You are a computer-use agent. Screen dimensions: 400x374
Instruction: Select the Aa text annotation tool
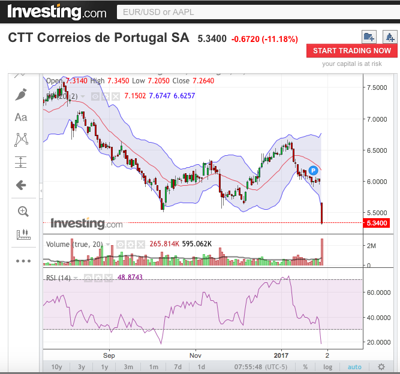point(21,117)
